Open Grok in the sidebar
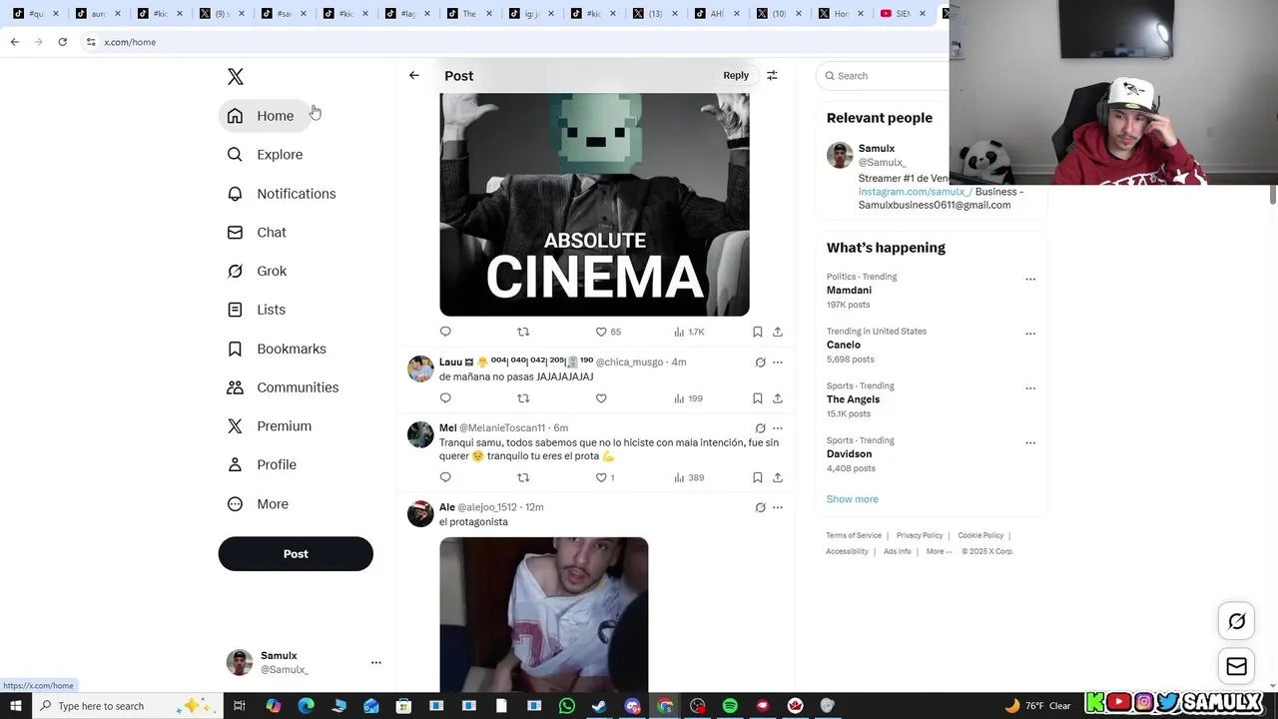 point(257,272)
